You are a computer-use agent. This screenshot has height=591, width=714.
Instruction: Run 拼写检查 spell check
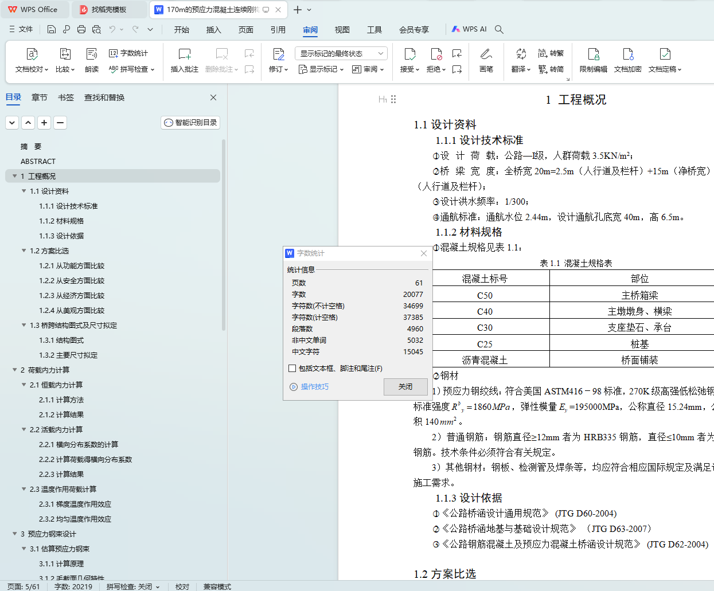[131, 69]
